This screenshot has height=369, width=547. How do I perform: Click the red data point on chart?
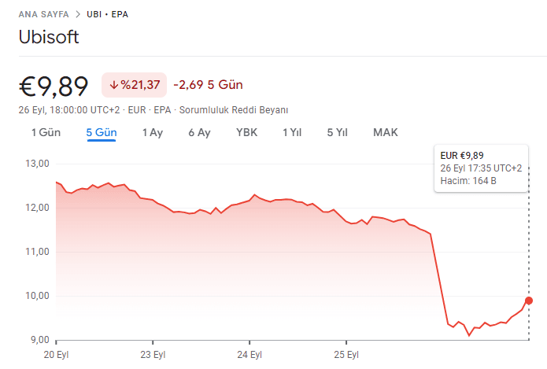(529, 301)
